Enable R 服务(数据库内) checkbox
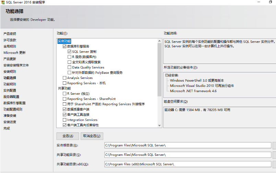Screen dimensions: 276x173 (69, 57)
